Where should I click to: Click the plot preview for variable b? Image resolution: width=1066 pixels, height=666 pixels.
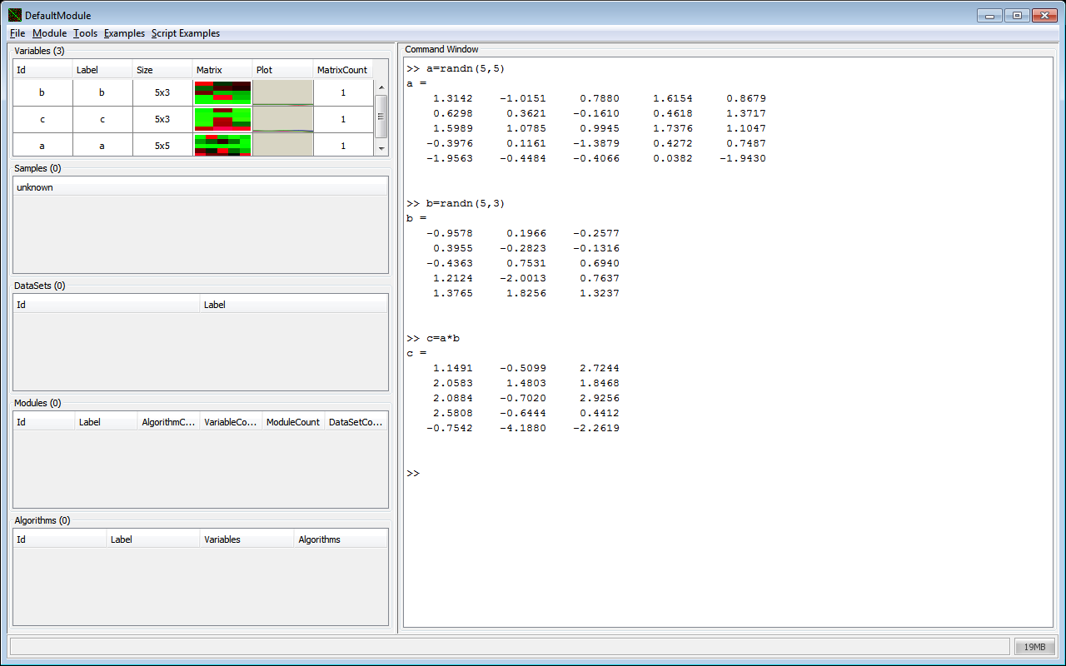[x=283, y=92]
